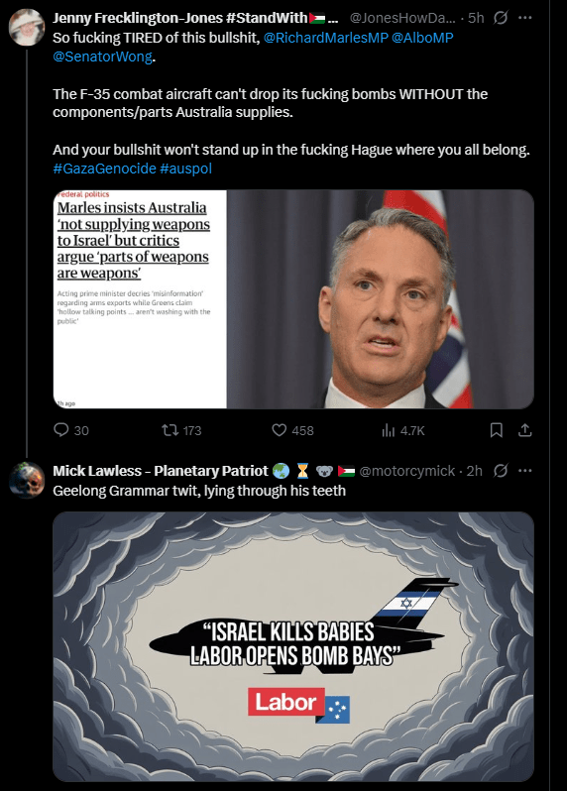Open more options menu on Jenny's post

[525, 18]
